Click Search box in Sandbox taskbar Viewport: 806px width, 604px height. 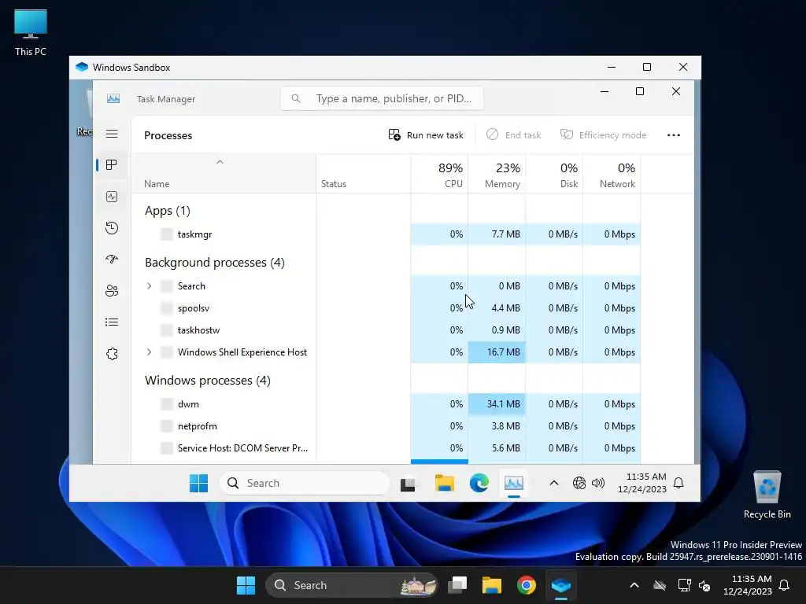[305, 484]
